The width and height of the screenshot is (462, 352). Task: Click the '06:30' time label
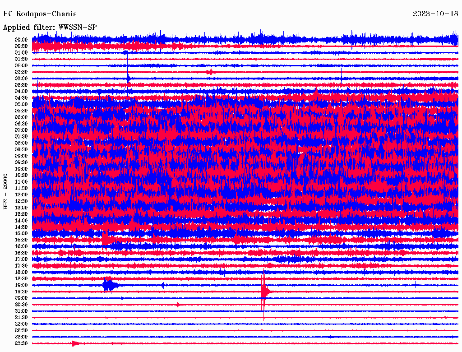point(21,124)
